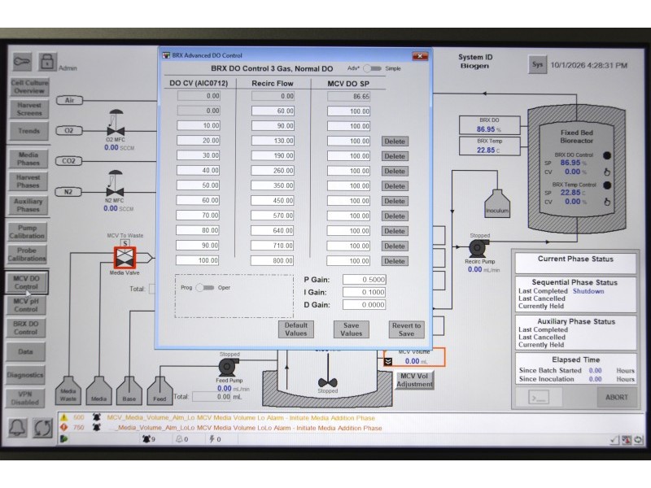
Task: Click the Default Values button
Action: [x=296, y=329]
